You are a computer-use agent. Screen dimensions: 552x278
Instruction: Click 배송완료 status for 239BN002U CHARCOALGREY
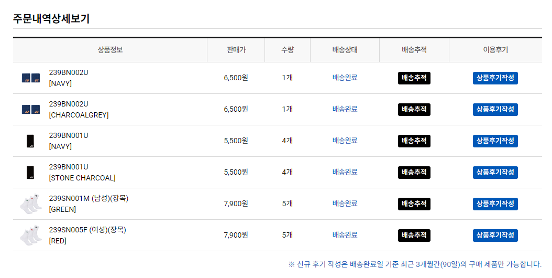point(345,109)
